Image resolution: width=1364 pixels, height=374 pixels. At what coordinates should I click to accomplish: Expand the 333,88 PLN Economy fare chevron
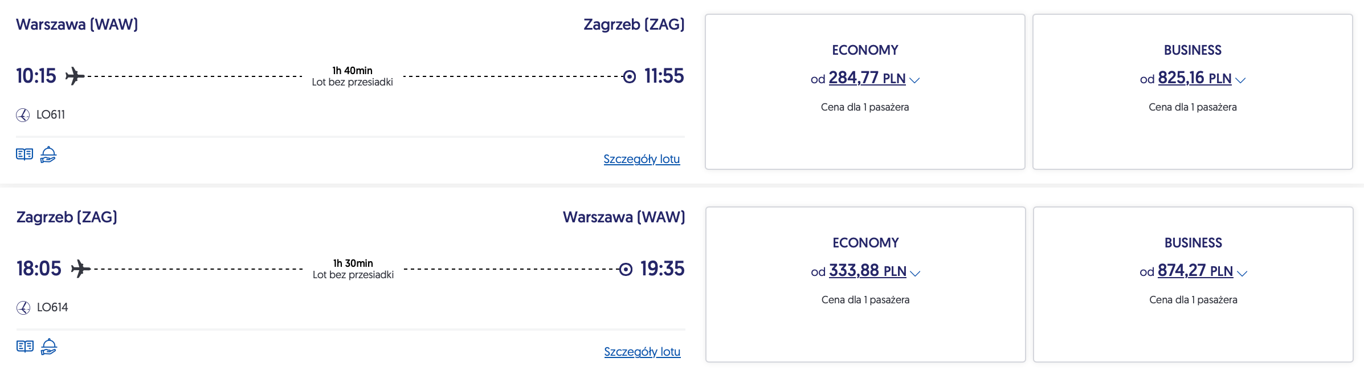[x=915, y=273]
